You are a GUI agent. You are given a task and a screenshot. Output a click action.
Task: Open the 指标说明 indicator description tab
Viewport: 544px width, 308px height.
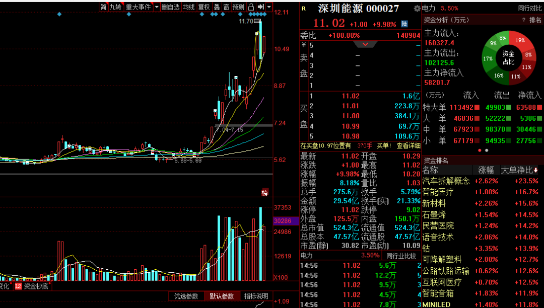tap(256, 296)
